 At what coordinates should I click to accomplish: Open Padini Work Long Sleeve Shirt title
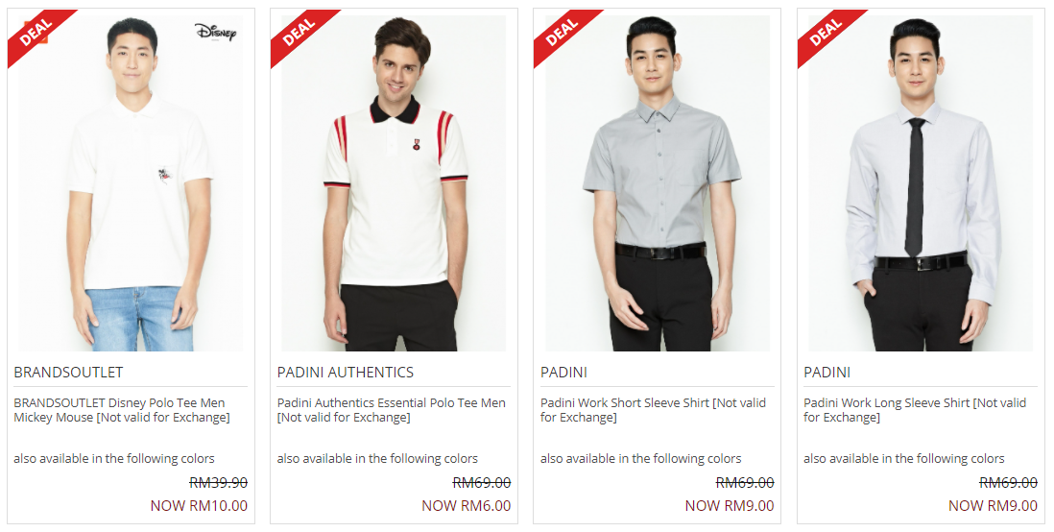[x=915, y=410]
